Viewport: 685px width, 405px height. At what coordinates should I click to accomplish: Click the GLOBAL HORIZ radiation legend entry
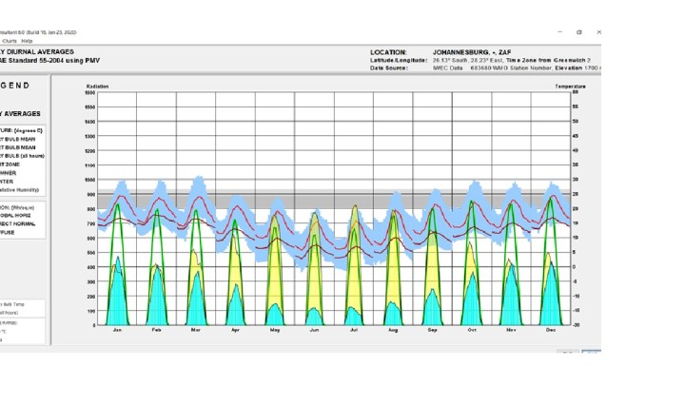(14, 214)
